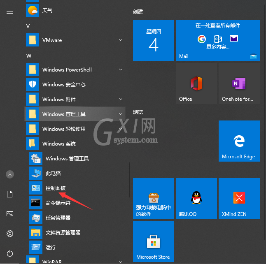Open the OneNote tile
The height and width of the screenshot is (264, 266).
coord(239,83)
